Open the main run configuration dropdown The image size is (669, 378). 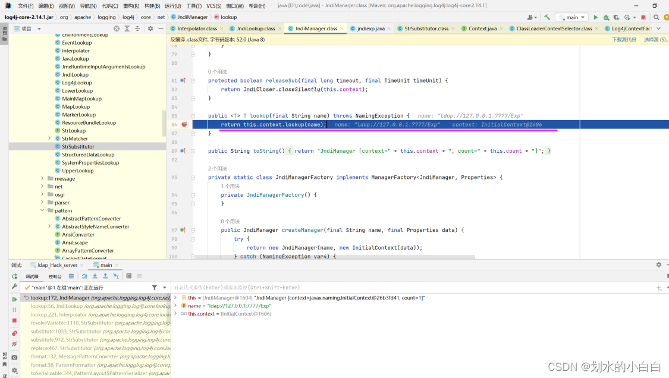571,17
